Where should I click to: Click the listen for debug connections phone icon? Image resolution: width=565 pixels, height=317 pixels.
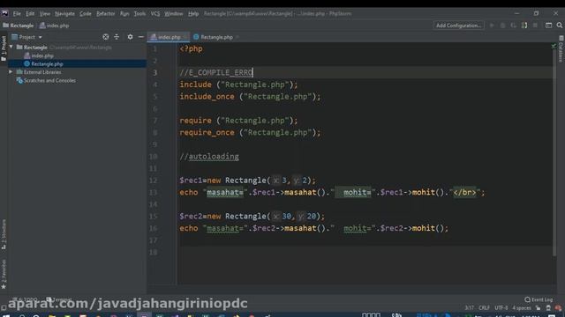[524, 26]
